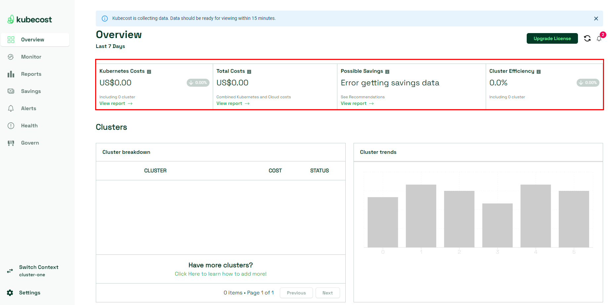View report under Possible Savings
This screenshot has width=609, height=305.
(x=357, y=104)
